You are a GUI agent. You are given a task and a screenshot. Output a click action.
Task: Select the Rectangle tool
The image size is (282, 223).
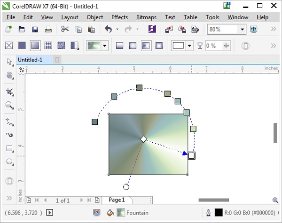[10, 149]
